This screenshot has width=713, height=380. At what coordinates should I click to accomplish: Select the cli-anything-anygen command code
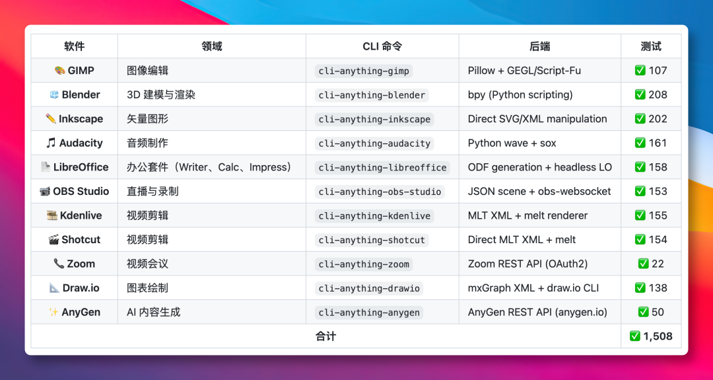[x=369, y=313]
